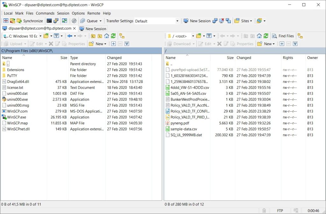Screen dimensions: 326x214
Task: Click the green panel-swap toolbar icon
Action: pyautogui.click(x=65, y=21)
